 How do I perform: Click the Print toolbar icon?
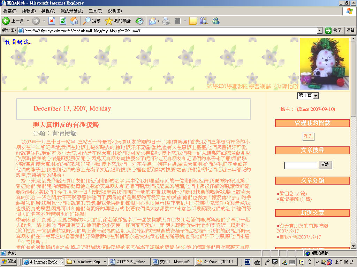tap(166, 21)
